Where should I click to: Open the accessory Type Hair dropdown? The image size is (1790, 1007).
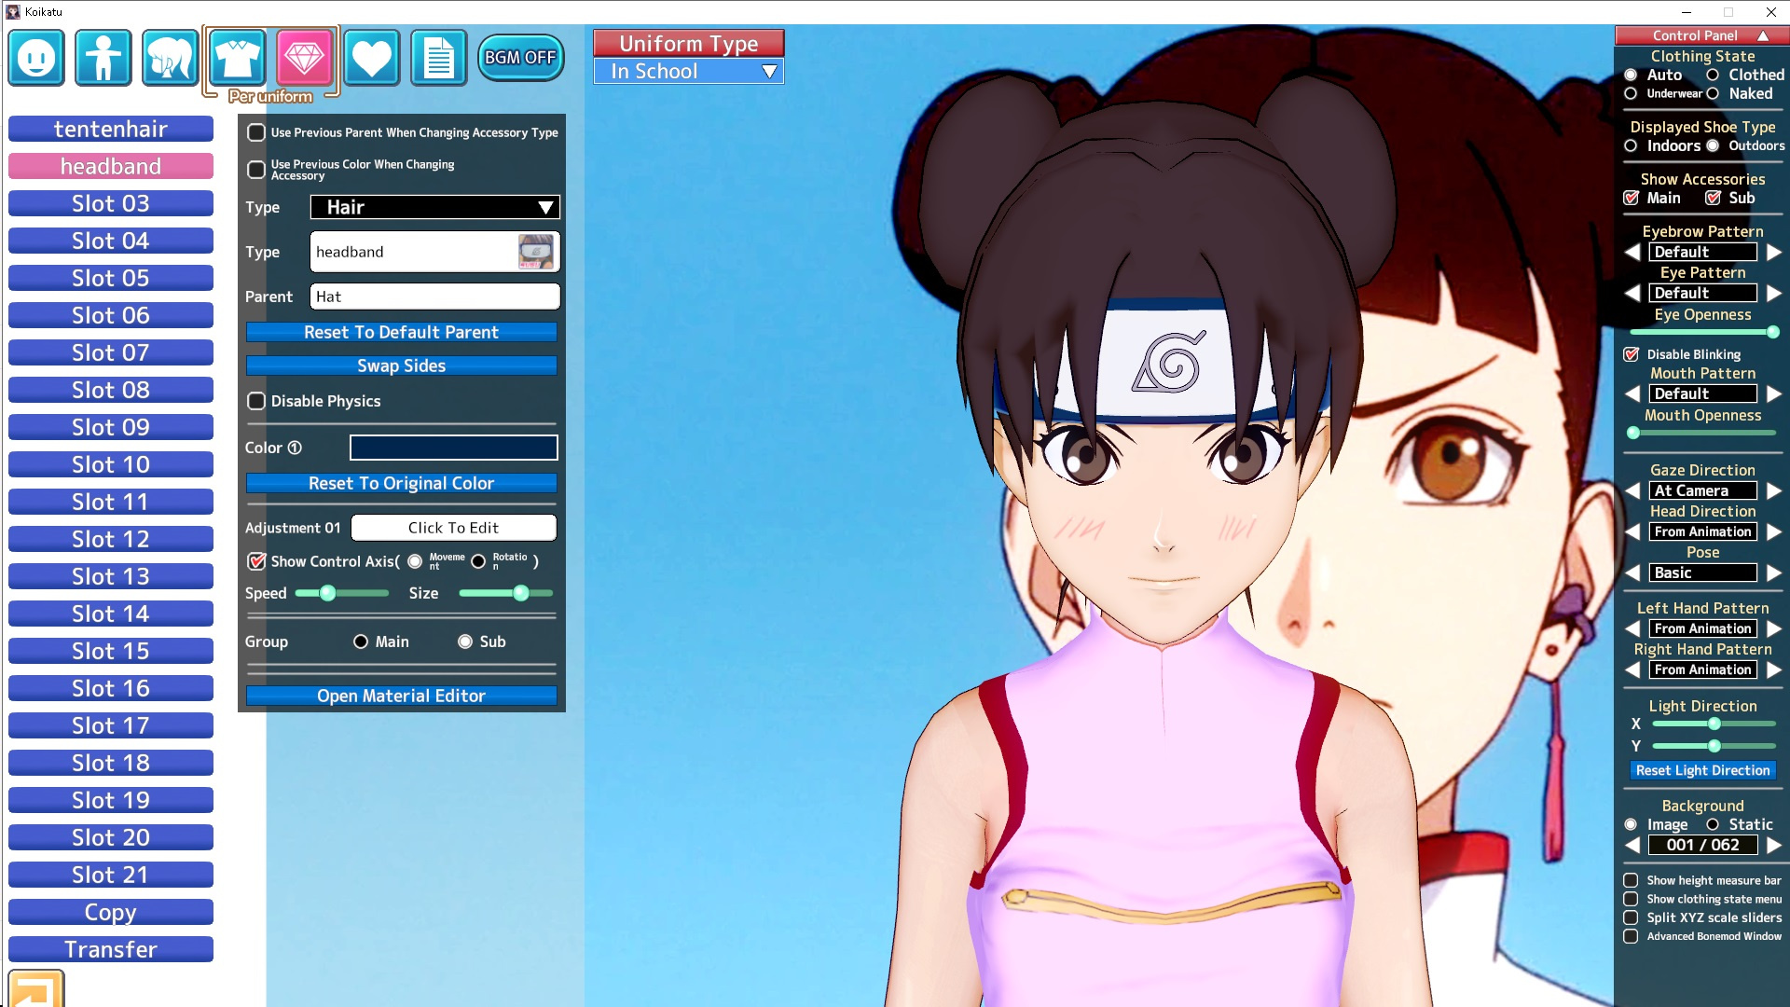(435, 207)
